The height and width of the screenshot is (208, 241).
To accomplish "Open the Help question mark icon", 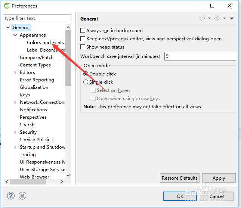I will coord(11,196).
